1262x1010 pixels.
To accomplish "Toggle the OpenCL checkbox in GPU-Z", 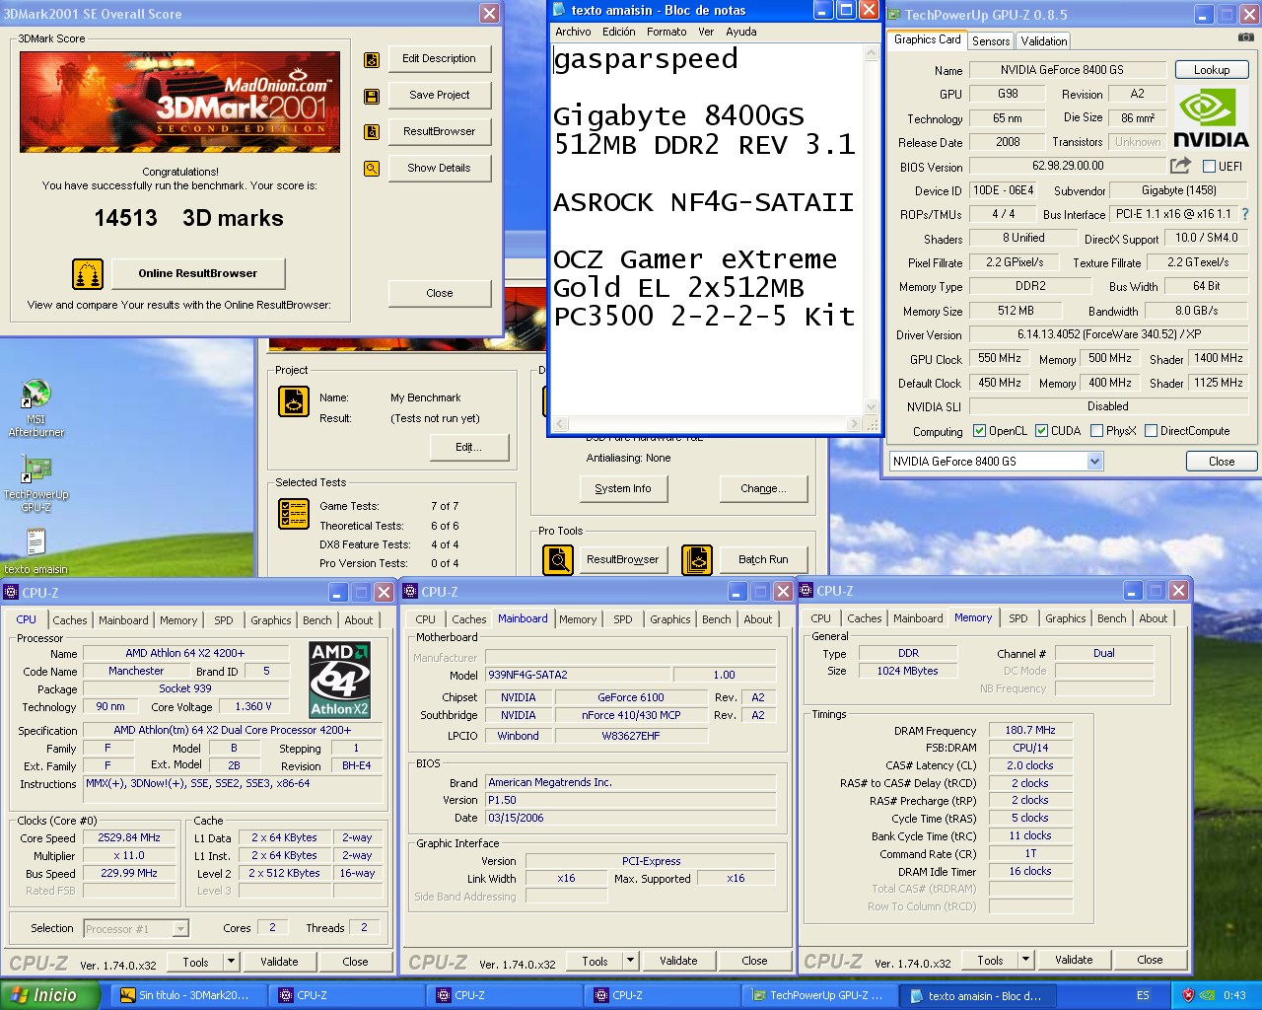I will [979, 431].
